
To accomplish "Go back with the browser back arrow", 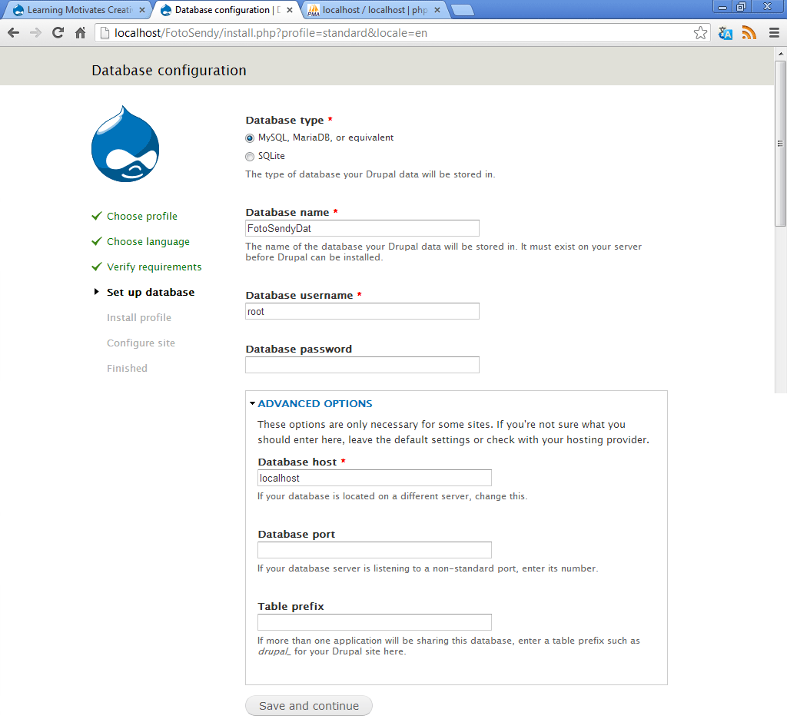I will pos(14,33).
